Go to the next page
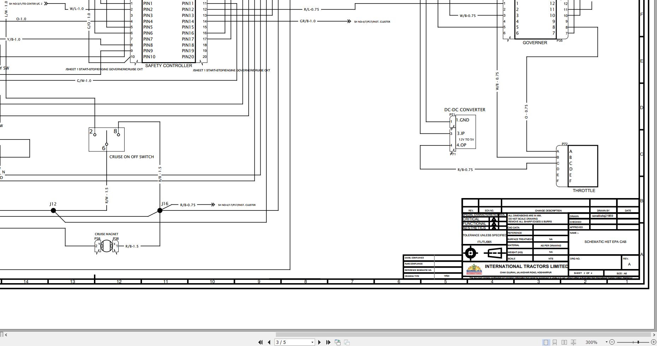The image size is (657, 346). (319, 342)
